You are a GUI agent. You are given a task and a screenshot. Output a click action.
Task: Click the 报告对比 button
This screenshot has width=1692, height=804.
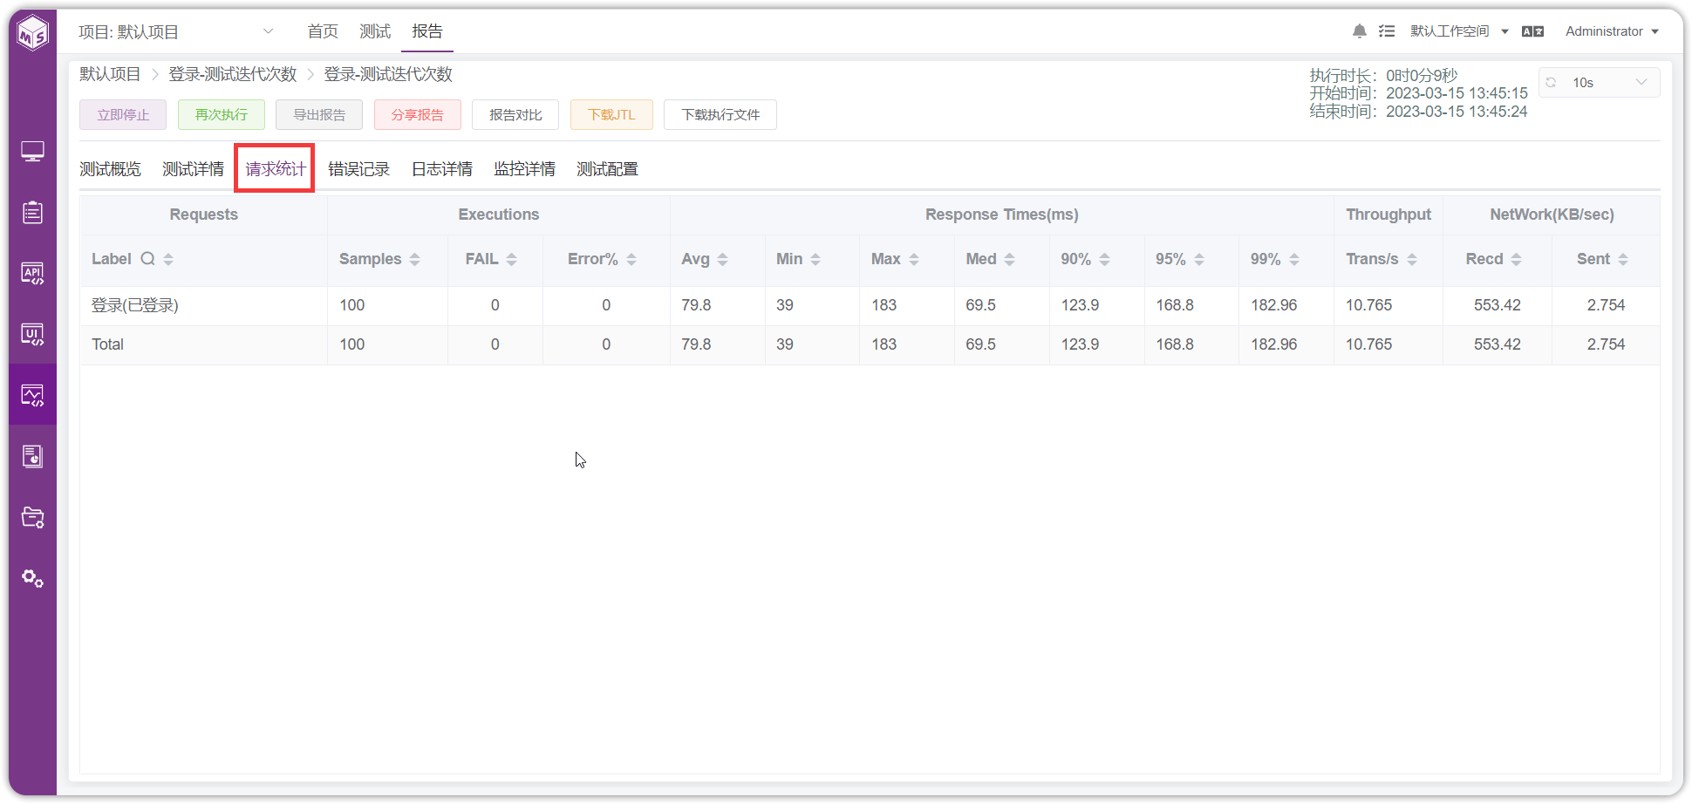[515, 115]
